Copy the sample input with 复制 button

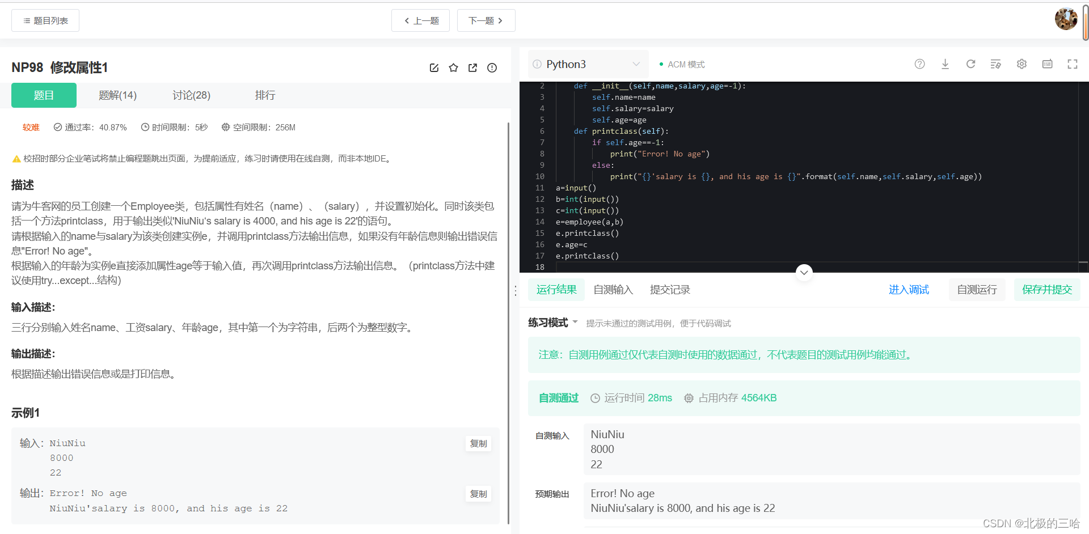click(478, 444)
